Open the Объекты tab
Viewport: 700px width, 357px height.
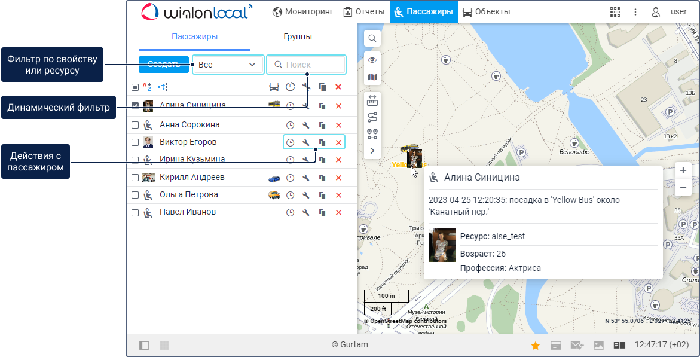486,11
